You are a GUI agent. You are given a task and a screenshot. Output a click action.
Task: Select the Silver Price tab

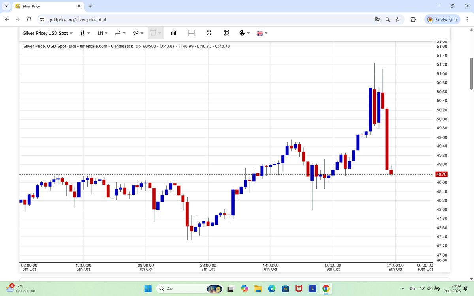click(47, 6)
